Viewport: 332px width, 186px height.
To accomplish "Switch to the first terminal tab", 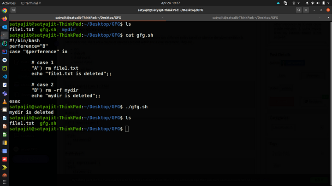I will tap(88, 18).
